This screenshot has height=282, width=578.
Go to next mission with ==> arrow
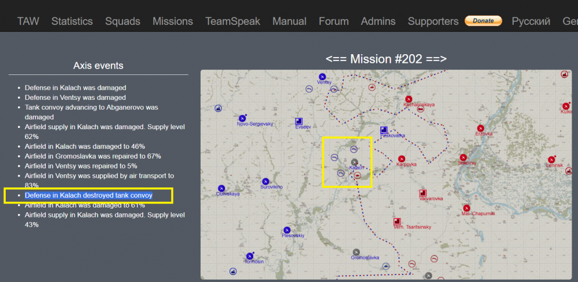[436, 59]
